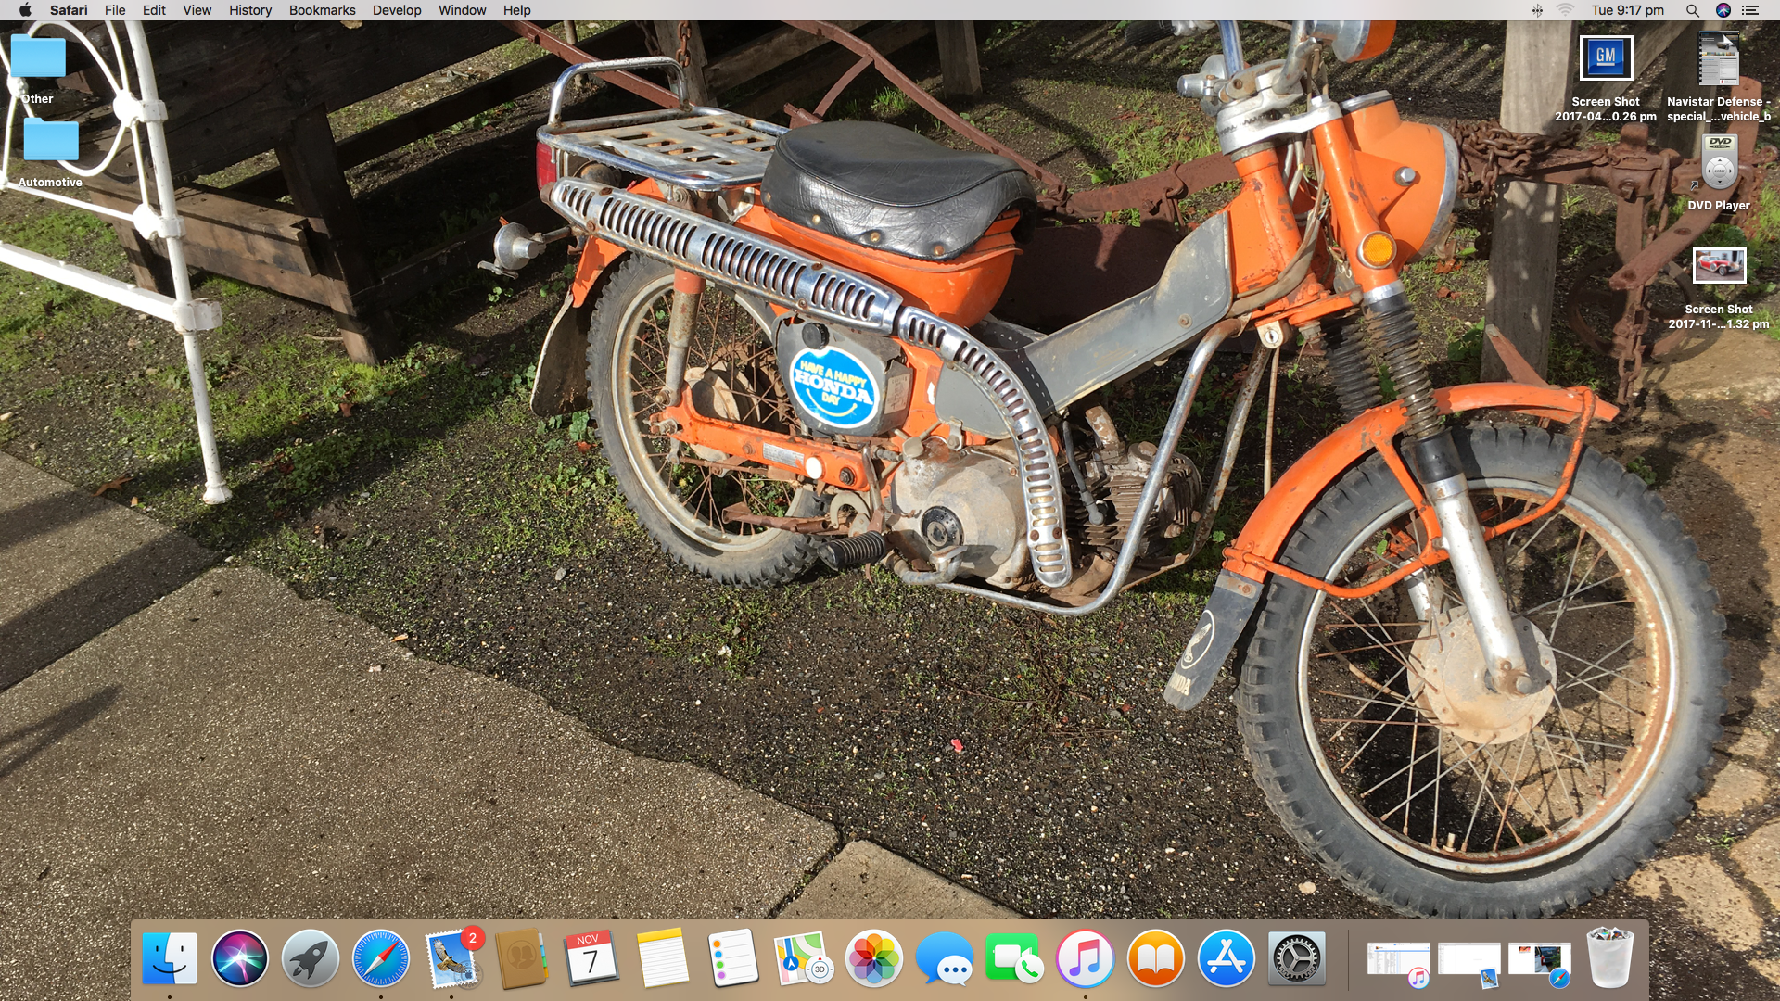Open the Apple menu
This screenshot has height=1001, width=1780.
click(x=25, y=10)
